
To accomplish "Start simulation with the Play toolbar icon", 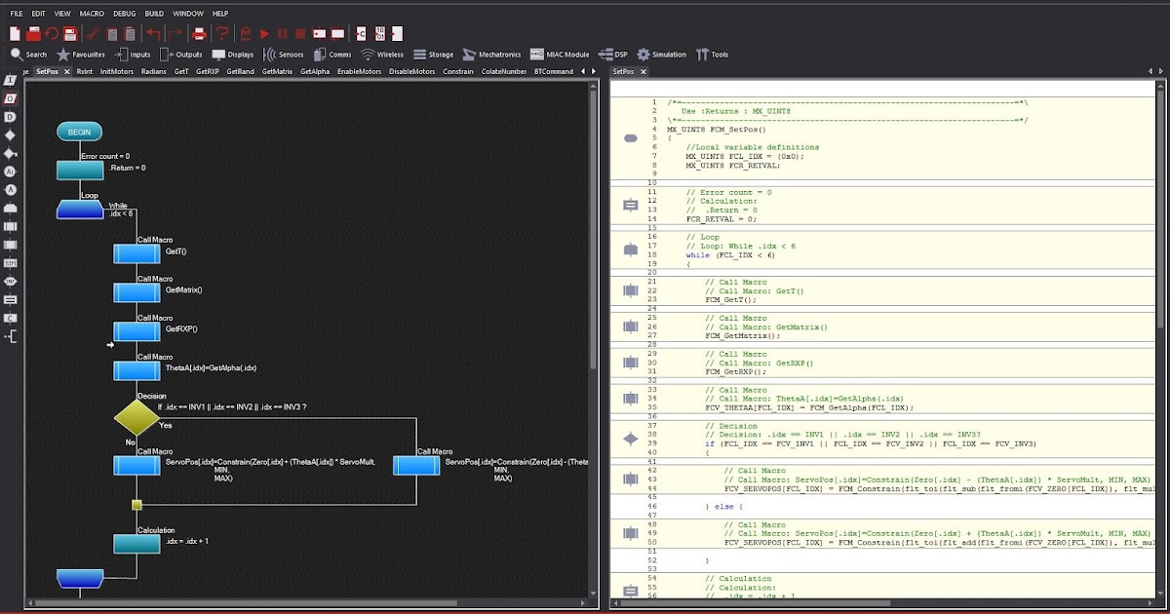I will pos(263,32).
